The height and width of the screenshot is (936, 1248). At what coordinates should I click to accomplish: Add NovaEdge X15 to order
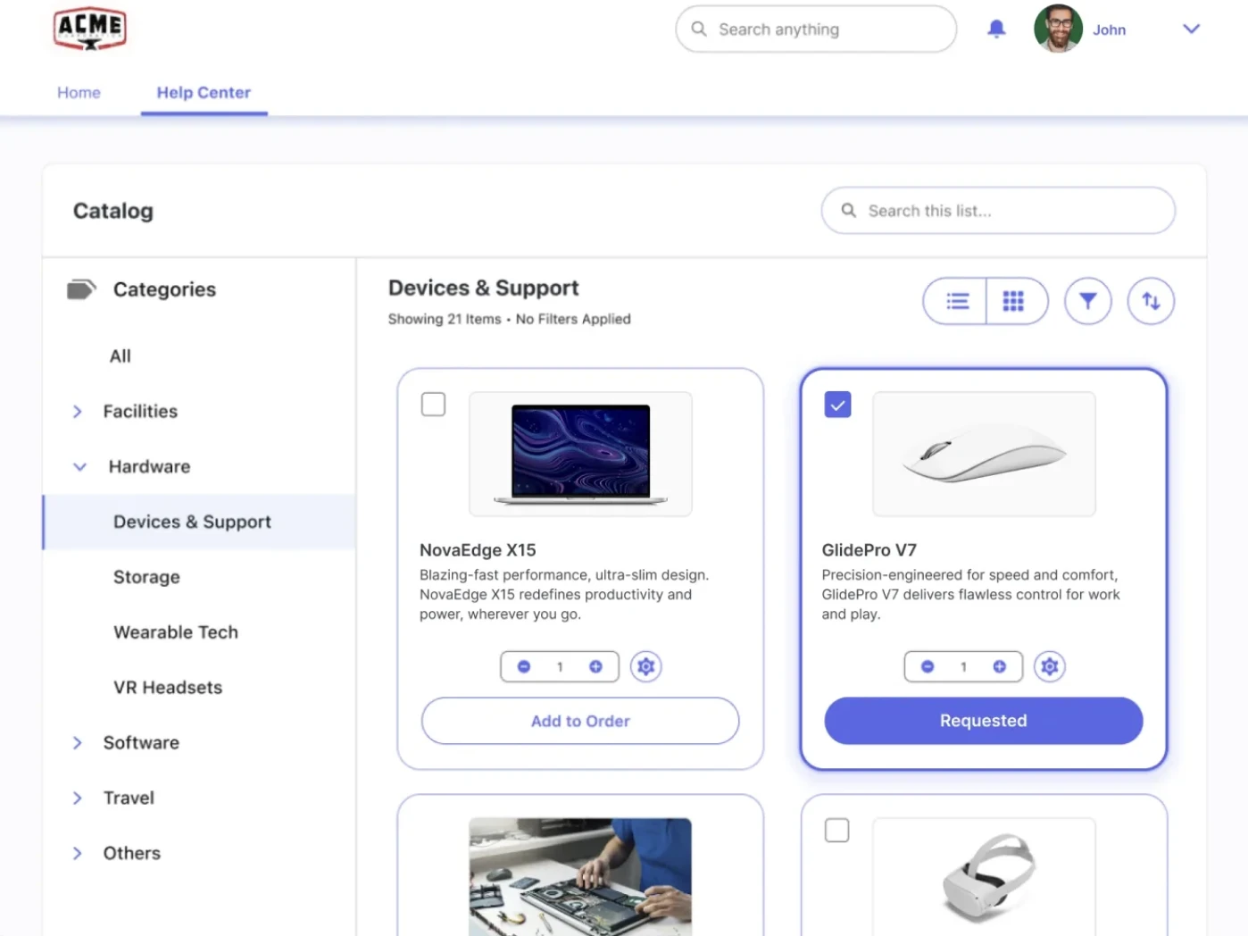click(580, 721)
